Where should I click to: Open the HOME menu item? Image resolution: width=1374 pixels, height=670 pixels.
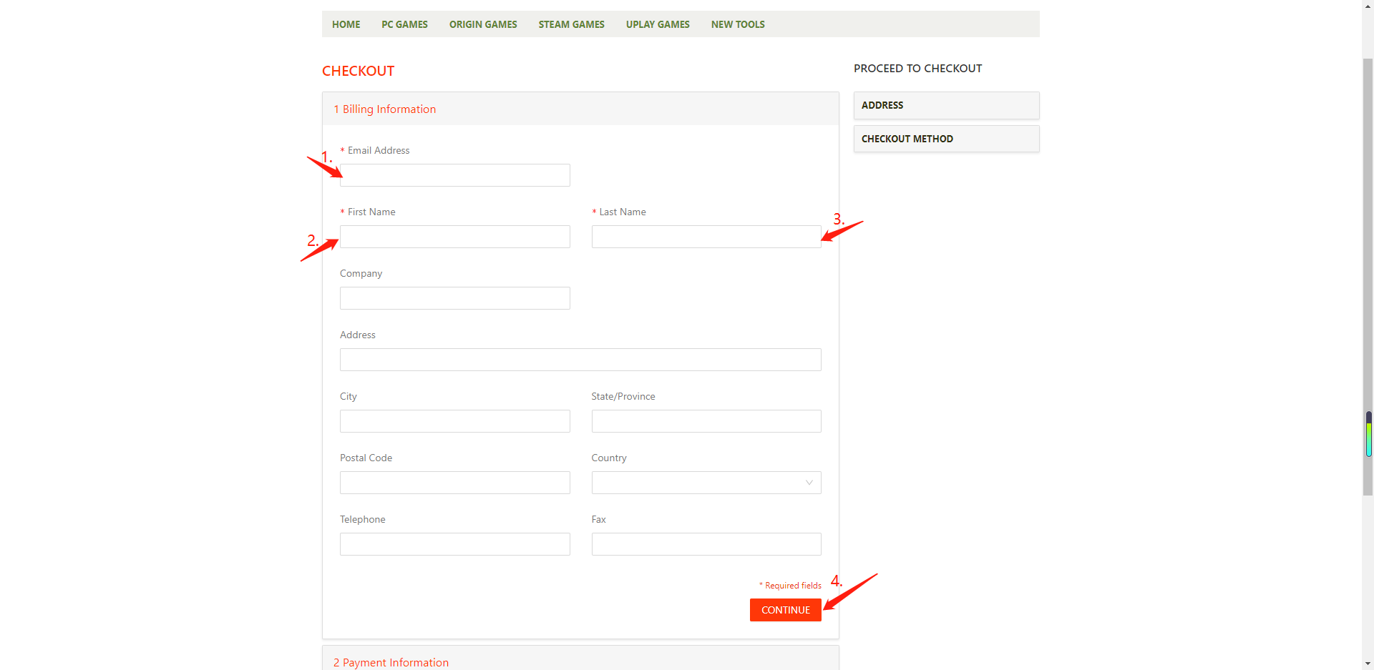pyautogui.click(x=346, y=24)
